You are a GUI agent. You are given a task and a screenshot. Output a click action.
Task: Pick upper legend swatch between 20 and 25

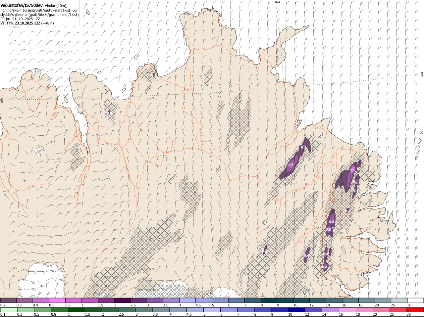pyautogui.click(x=383, y=300)
